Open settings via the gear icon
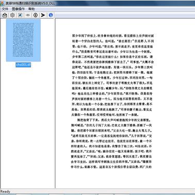 (x=12, y=15)
